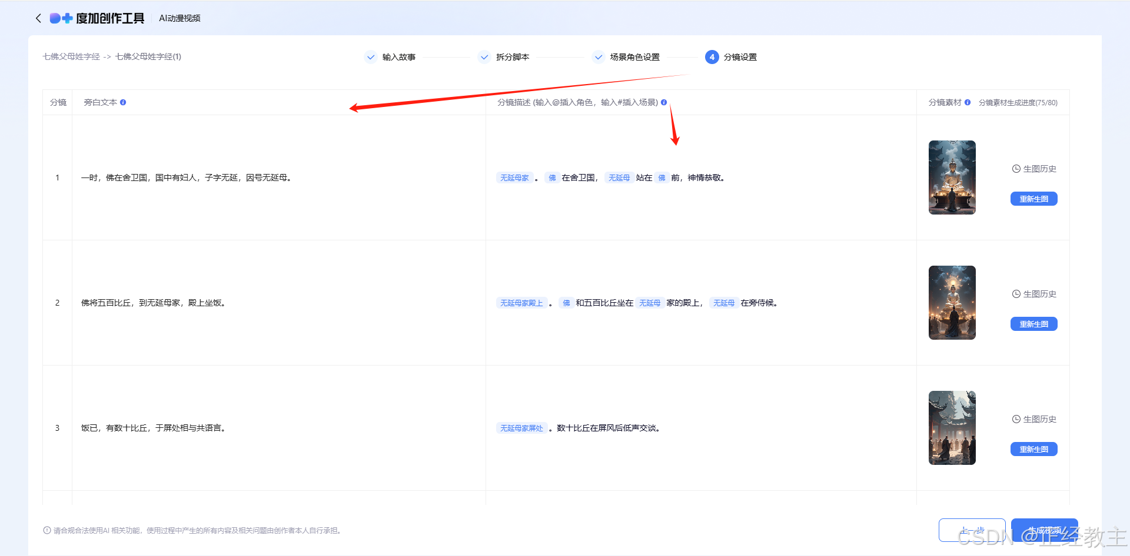Open storyboard 2 thumbnail image
The image size is (1130, 556).
coord(952,303)
